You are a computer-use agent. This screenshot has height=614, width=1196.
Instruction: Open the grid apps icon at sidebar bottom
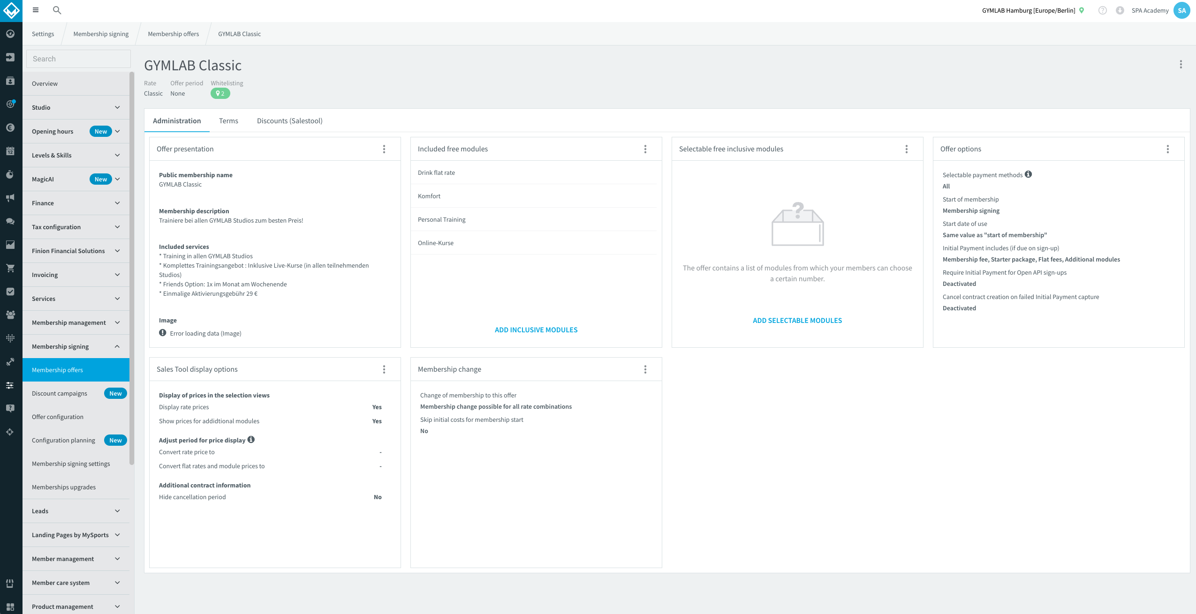[10, 607]
